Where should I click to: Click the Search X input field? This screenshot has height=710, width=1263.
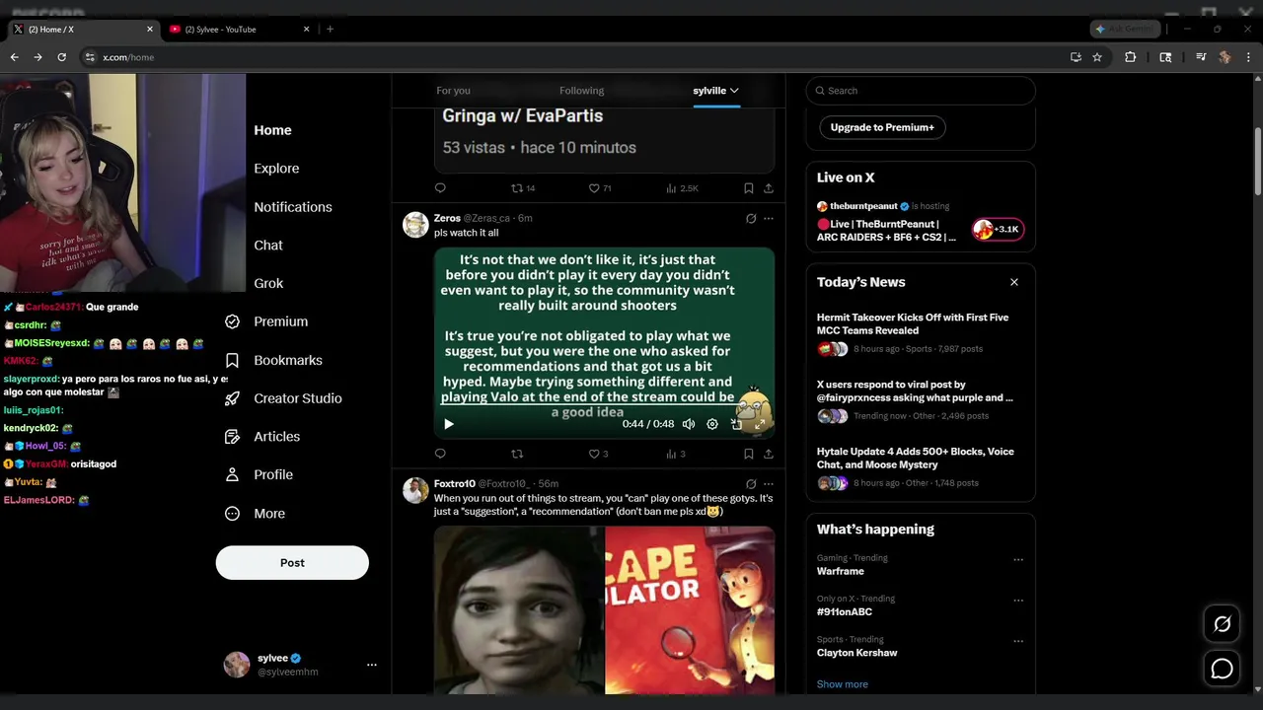[x=921, y=91]
